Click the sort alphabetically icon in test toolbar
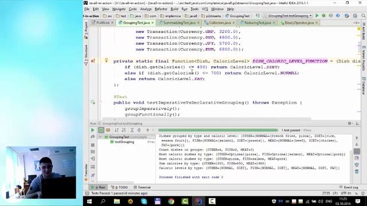 pos(116,130)
